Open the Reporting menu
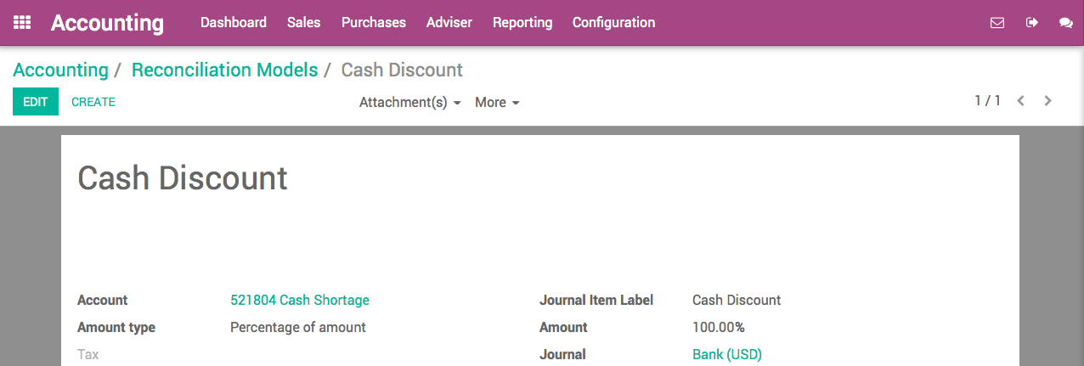This screenshot has width=1084, height=366. point(522,23)
